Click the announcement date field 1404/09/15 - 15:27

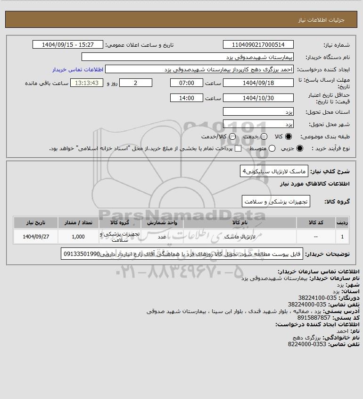(68, 44)
